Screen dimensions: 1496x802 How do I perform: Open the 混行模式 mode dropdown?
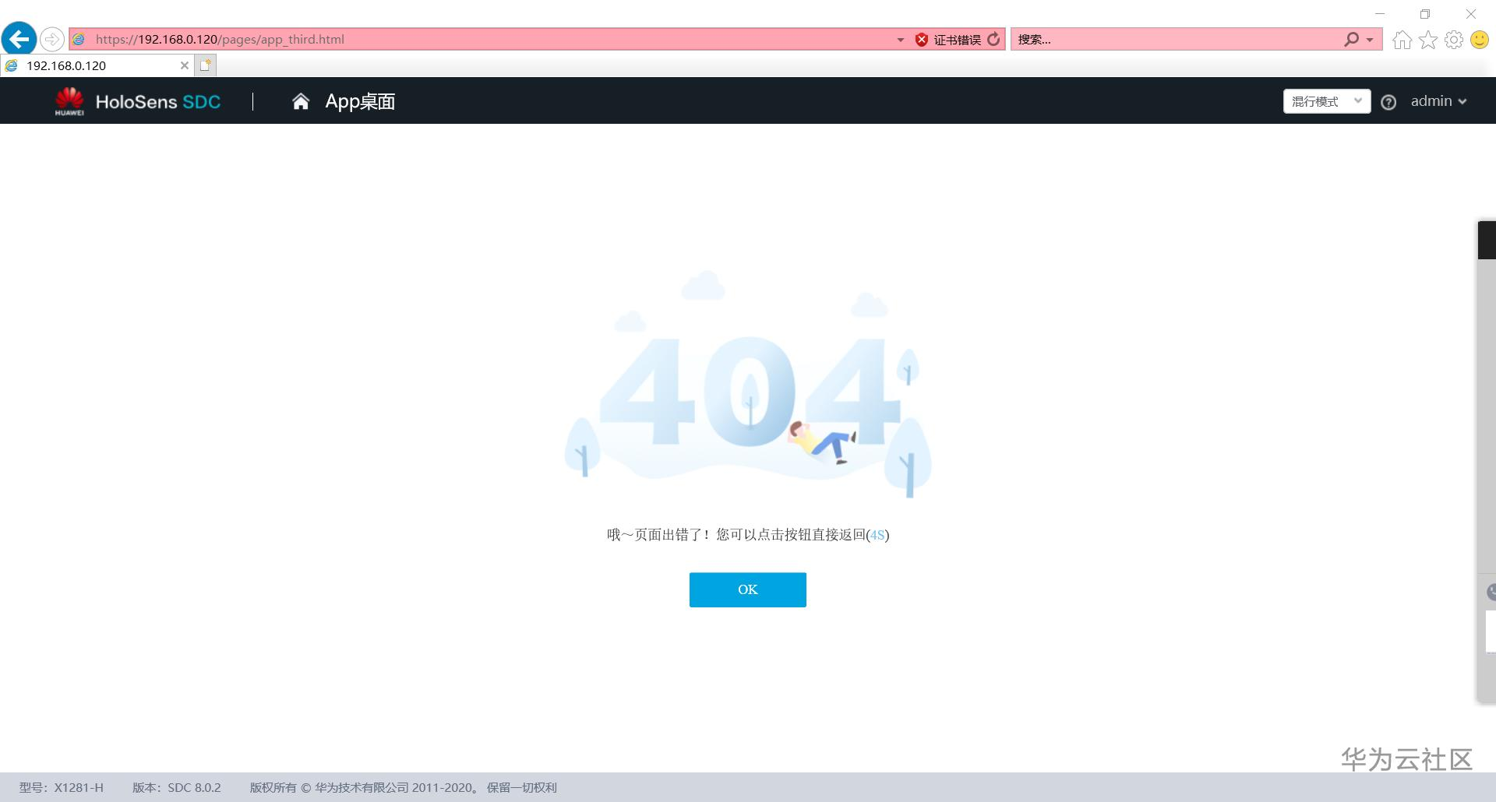1325,101
